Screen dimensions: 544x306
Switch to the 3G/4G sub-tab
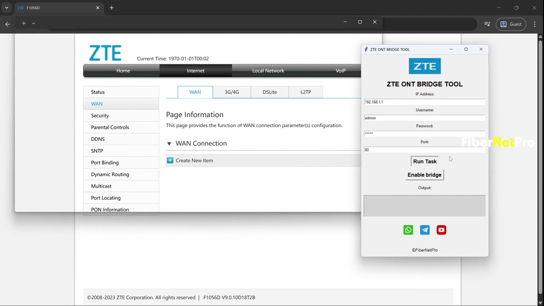pyautogui.click(x=232, y=92)
